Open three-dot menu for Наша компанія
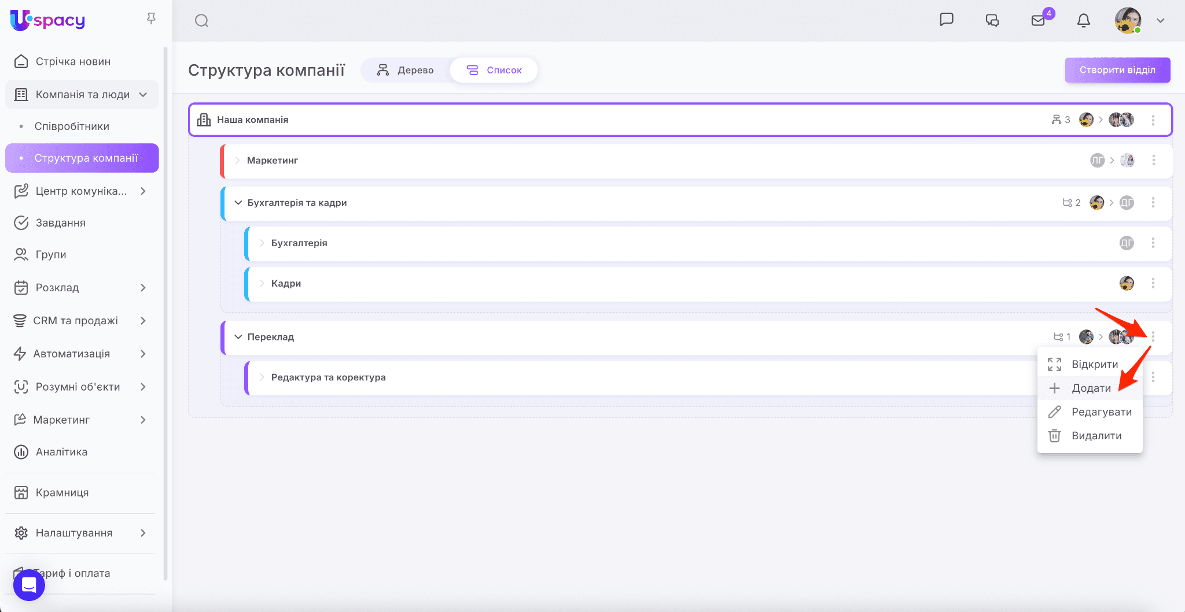The width and height of the screenshot is (1185, 612). (x=1153, y=120)
